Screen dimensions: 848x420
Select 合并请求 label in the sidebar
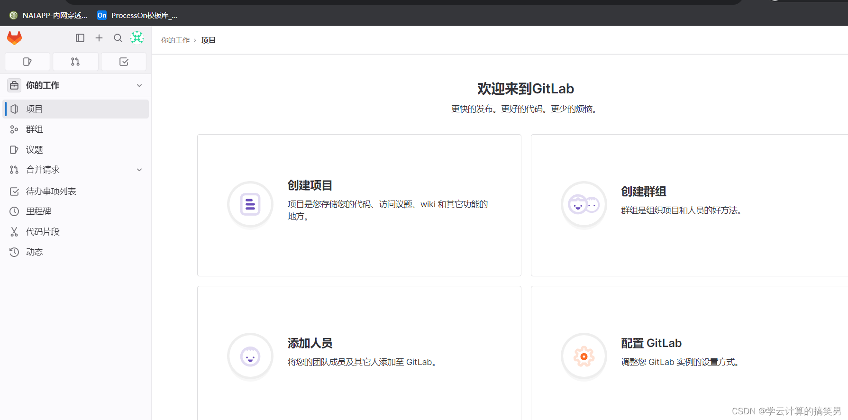(43, 170)
